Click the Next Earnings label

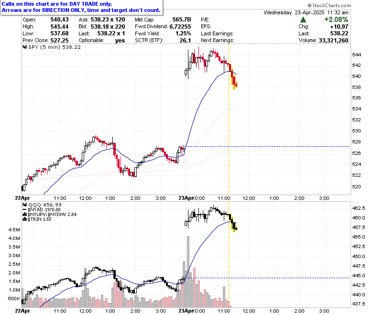click(218, 41)
